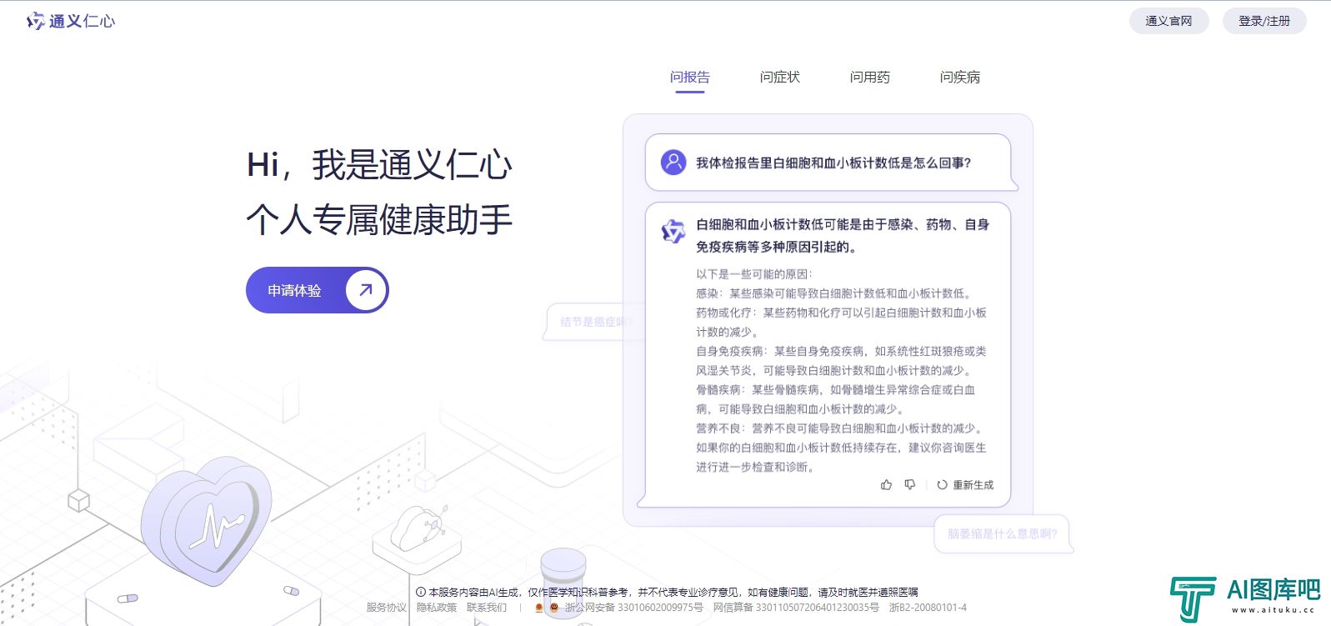Click the 通义仁心 logo
The image size is (1331, 626).
71,21
